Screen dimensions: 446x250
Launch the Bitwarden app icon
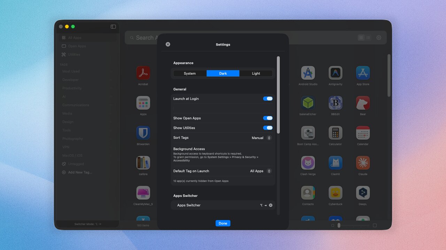pos(143,133)
